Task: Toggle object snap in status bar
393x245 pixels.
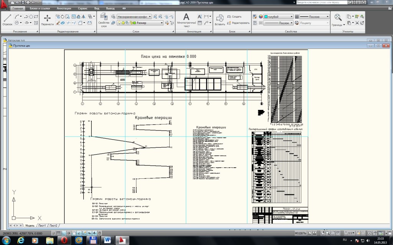Action: click(x=74, y=233)
